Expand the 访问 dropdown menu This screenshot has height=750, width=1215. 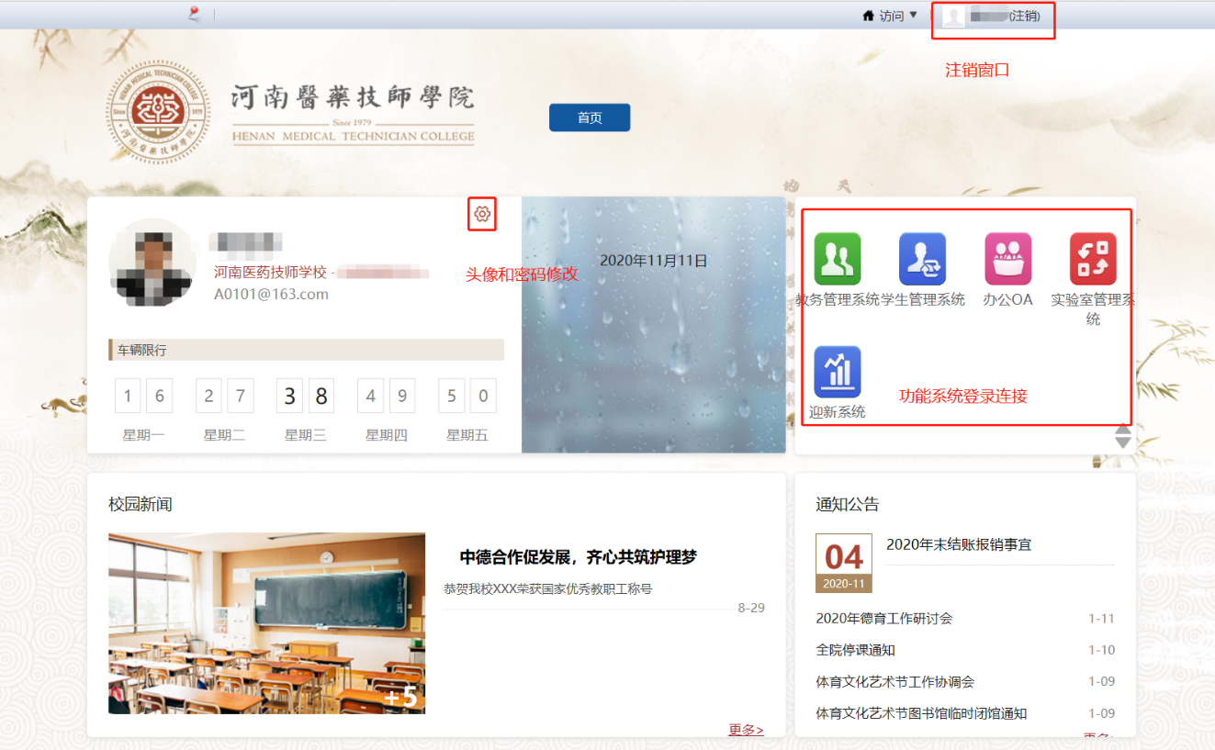(x=898, y=16)
